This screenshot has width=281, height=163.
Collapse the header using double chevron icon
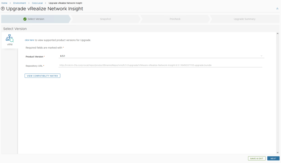tap(277, 9)
